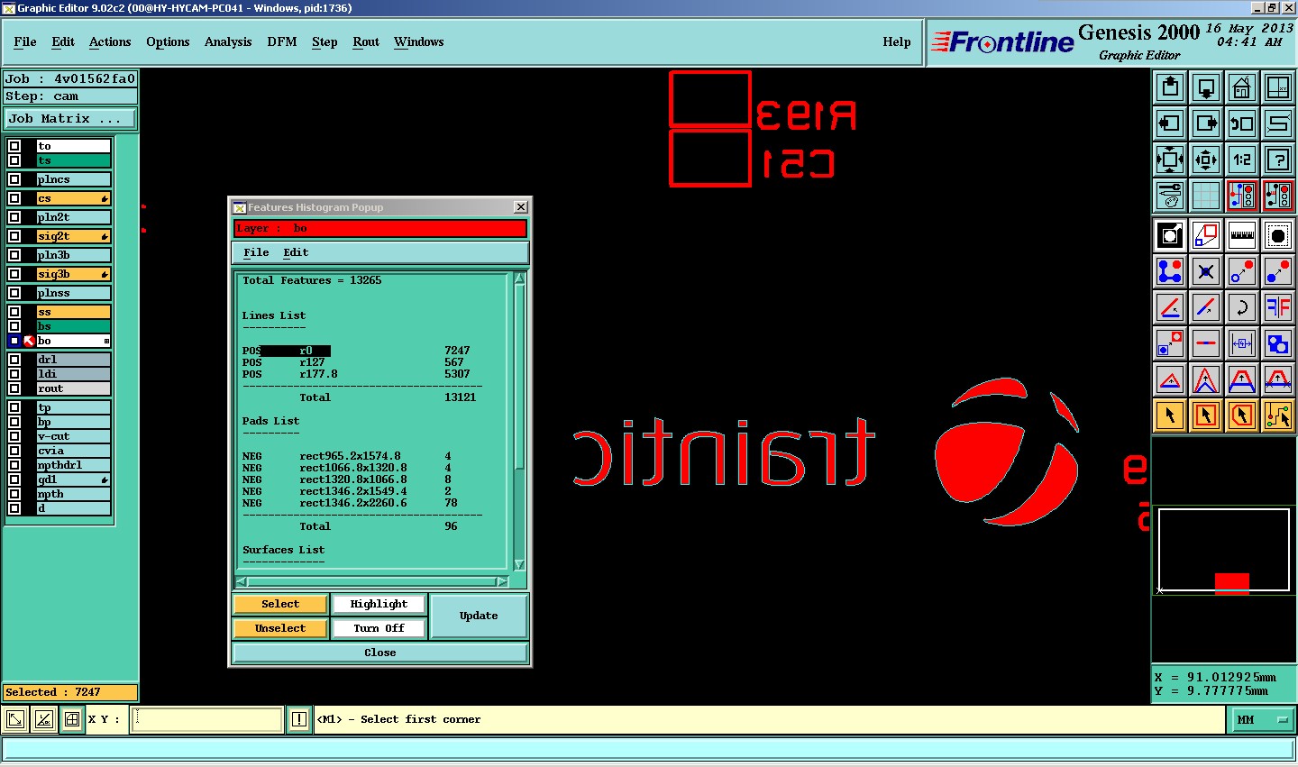
Task: Click the red Layer bo color bar
Action: click(x=379, y=228)
